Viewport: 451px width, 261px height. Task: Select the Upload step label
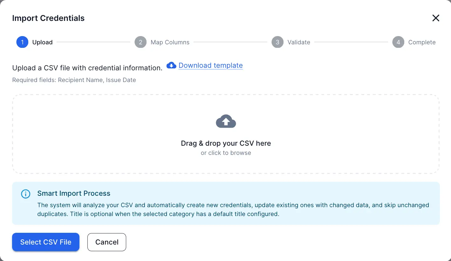coord(42,42)
